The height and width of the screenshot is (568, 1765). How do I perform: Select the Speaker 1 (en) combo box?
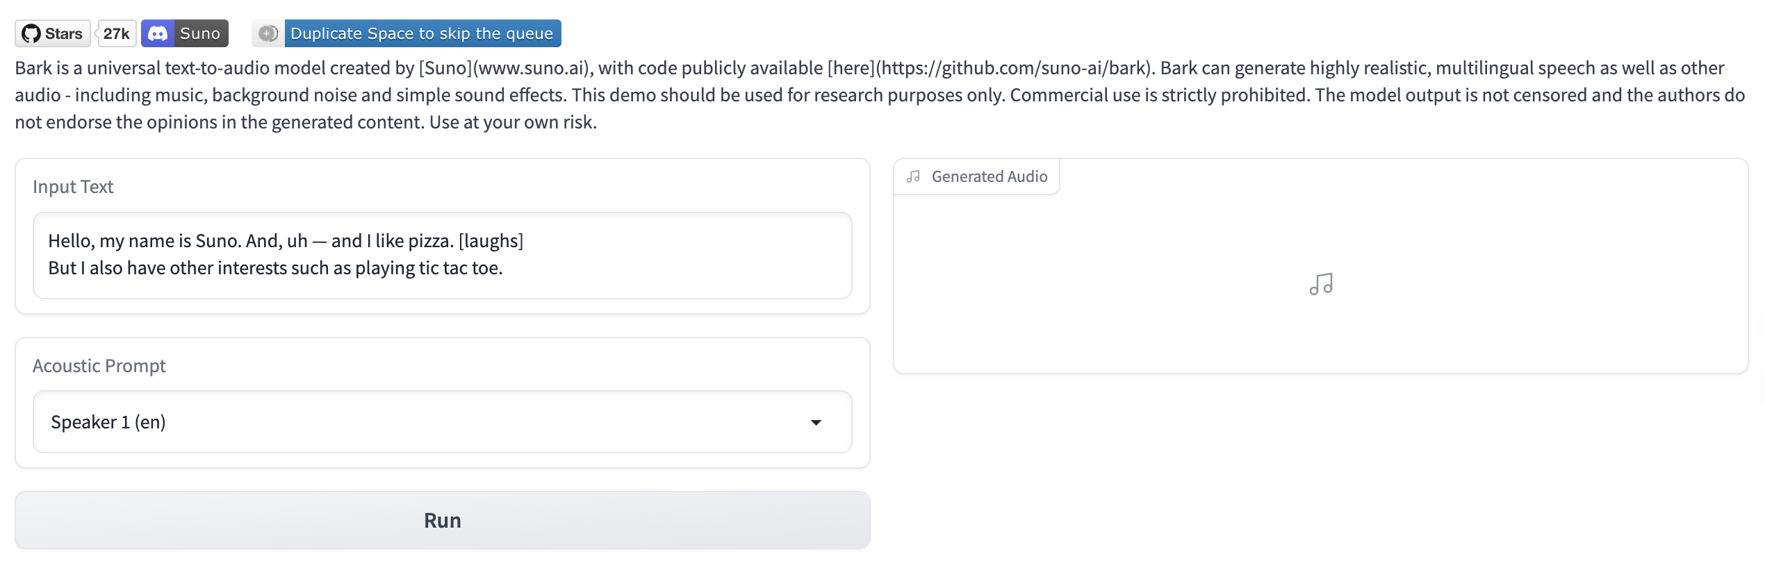pos(417,422)
